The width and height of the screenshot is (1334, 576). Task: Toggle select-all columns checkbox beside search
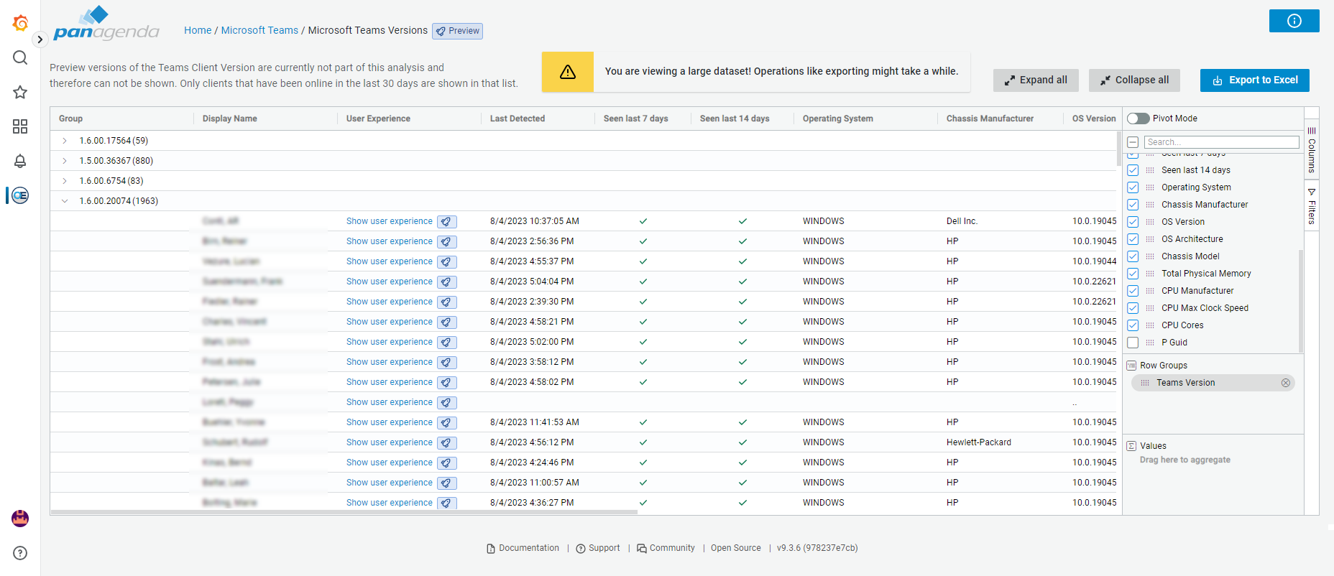[1133, 142]
